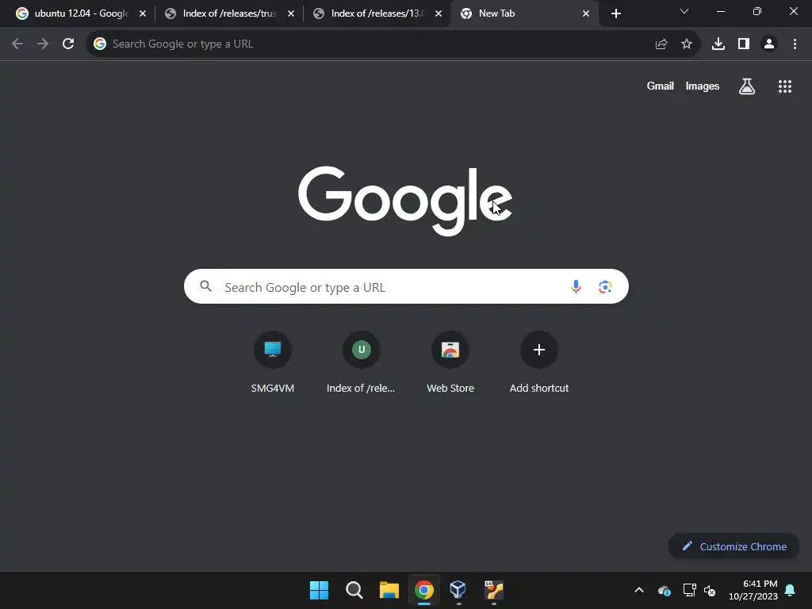Open the last taskbar app icon
This screenshot has height=609, width=812.
tap(493, 590)
